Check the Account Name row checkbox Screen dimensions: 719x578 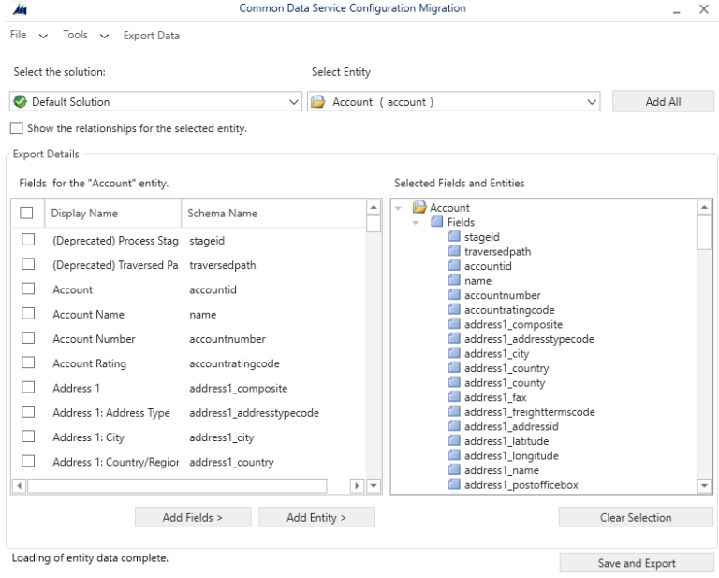point(28,313)
